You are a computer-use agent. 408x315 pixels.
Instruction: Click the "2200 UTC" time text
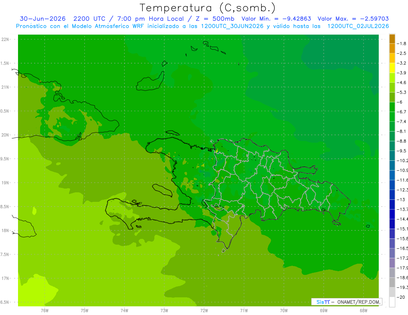point(90,19)
